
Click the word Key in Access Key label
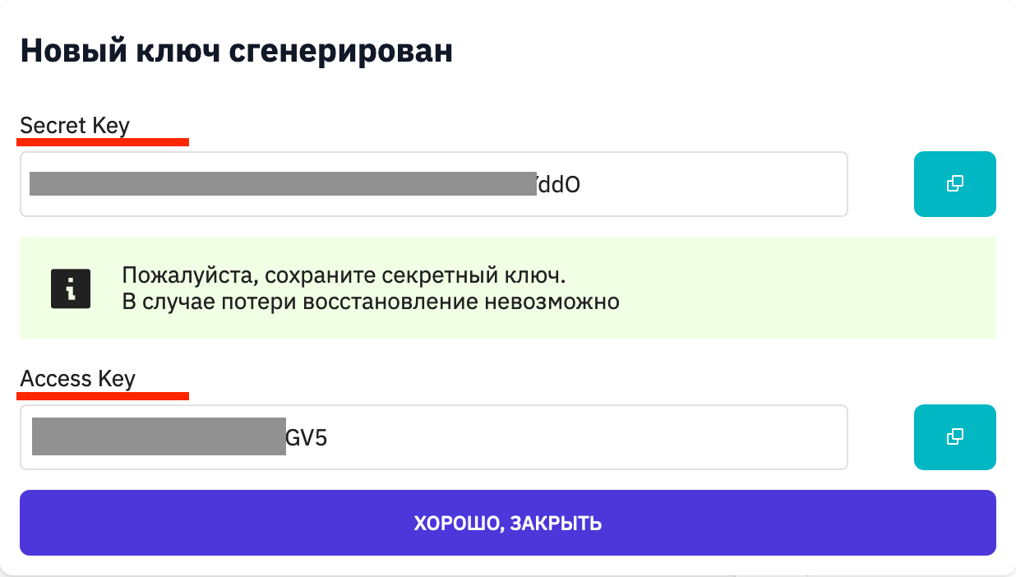[x=116, y=380]
